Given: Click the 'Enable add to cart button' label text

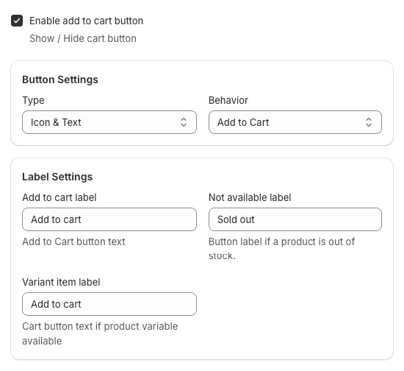Looking at the screenshot, I should tap(87, 21).
